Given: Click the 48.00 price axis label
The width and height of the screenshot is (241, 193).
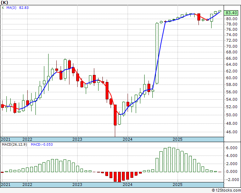Looking at the screenshot, I should (x=232, y=123).
